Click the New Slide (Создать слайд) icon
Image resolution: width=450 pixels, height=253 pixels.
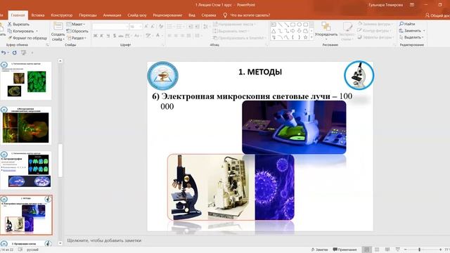click(x=58, y=27)
